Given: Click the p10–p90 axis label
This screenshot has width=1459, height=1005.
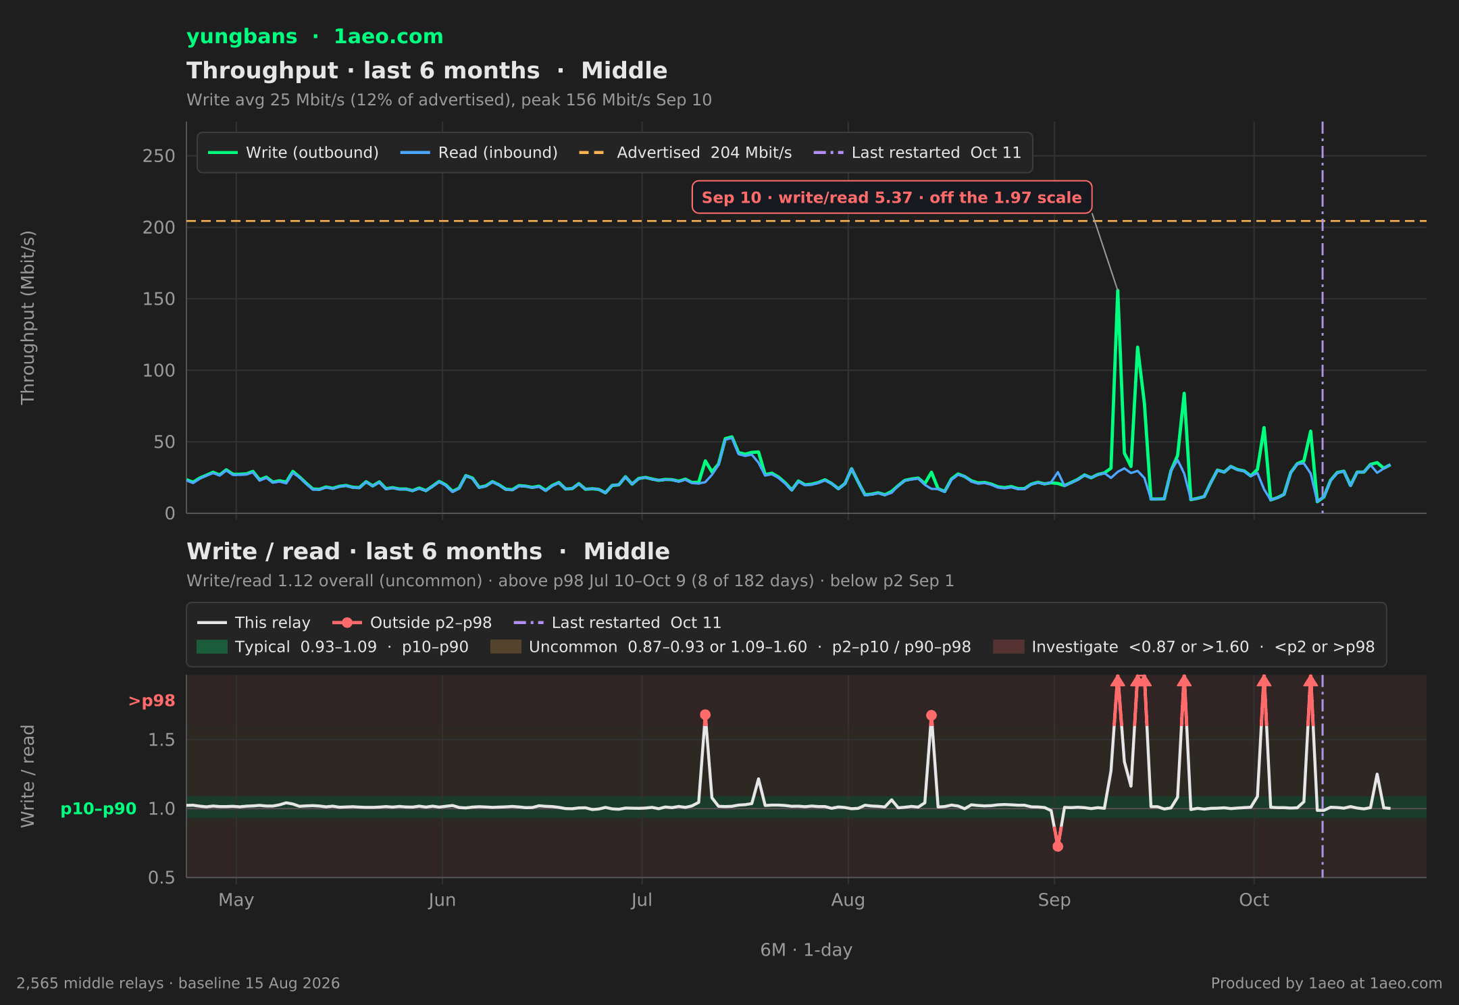Looking at the screenshot, I should point(99,808).
